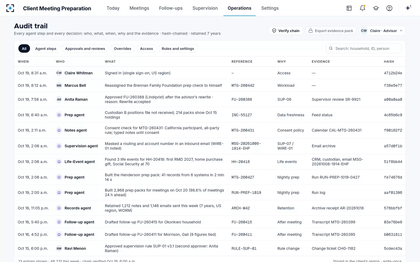
Task: Click the Verify chain button
Action: coord(286,31)
